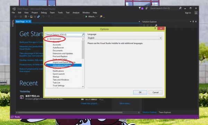Select Extensions and Updates in options tree
This screenshot has height=125, width=208.
63,53
